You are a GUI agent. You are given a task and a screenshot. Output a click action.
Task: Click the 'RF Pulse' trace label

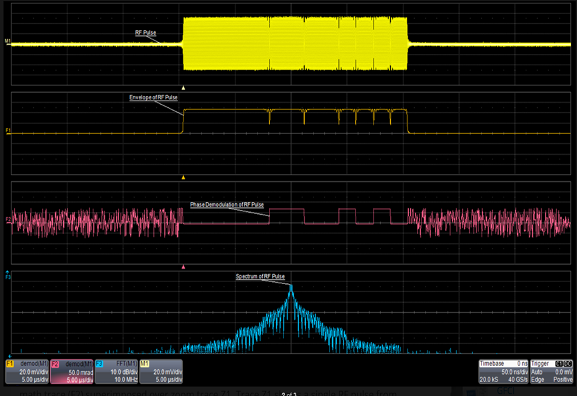pos(145,33)
